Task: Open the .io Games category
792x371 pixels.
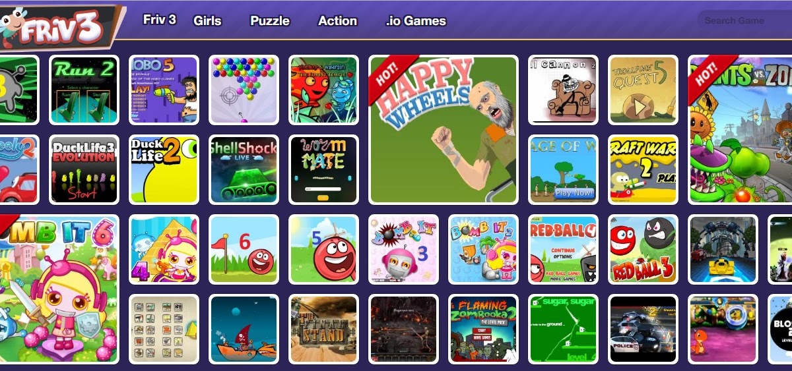Action: 416,20
